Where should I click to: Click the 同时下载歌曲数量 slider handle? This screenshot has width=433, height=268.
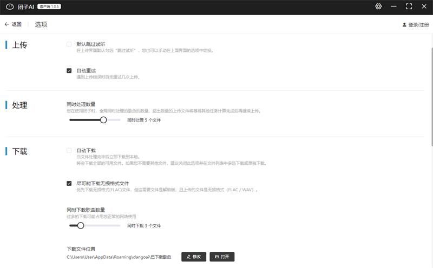pos(81,225)
